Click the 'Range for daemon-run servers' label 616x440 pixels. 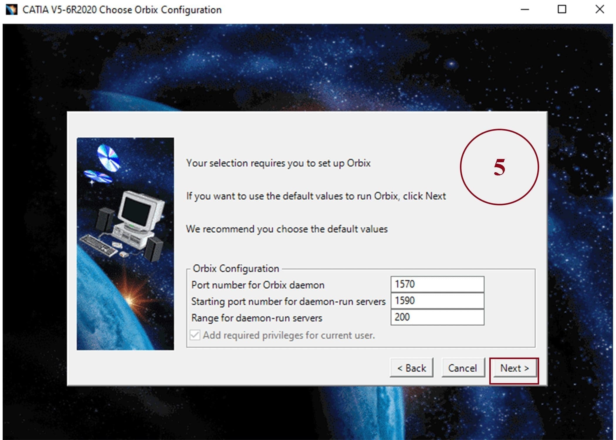[257, 318]
